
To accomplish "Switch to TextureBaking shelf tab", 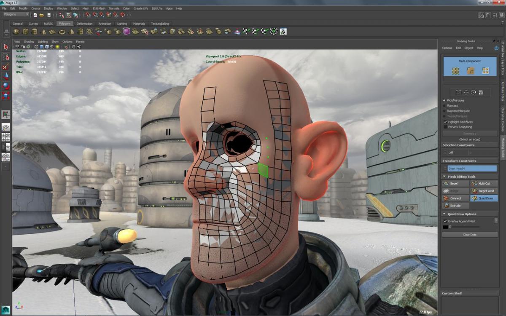I will (x=160, y=24).
